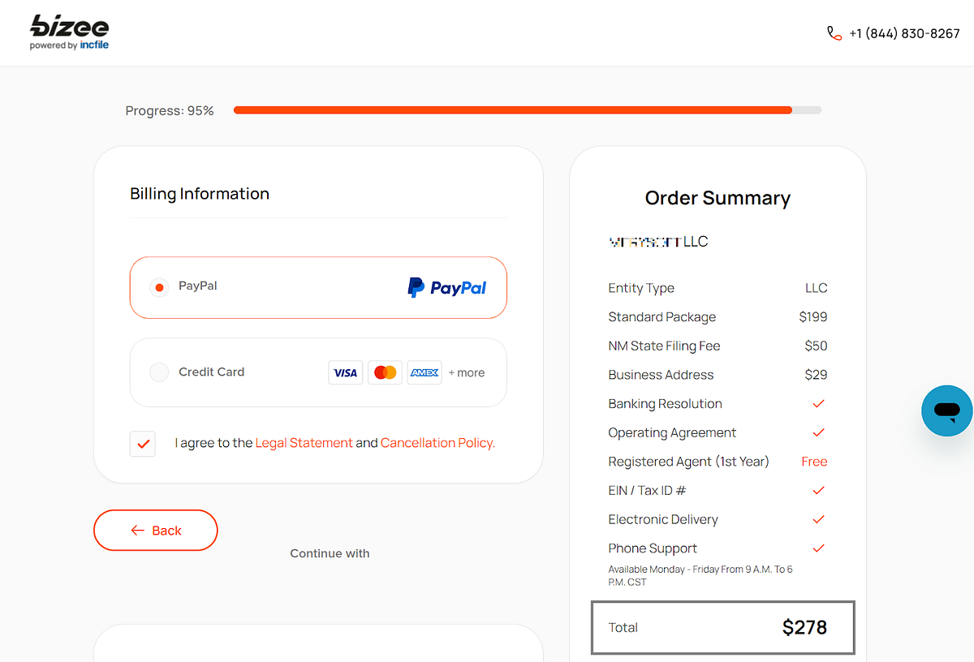974x662 pixels.
Task: Click '+ more' card options
Action: 467,372
